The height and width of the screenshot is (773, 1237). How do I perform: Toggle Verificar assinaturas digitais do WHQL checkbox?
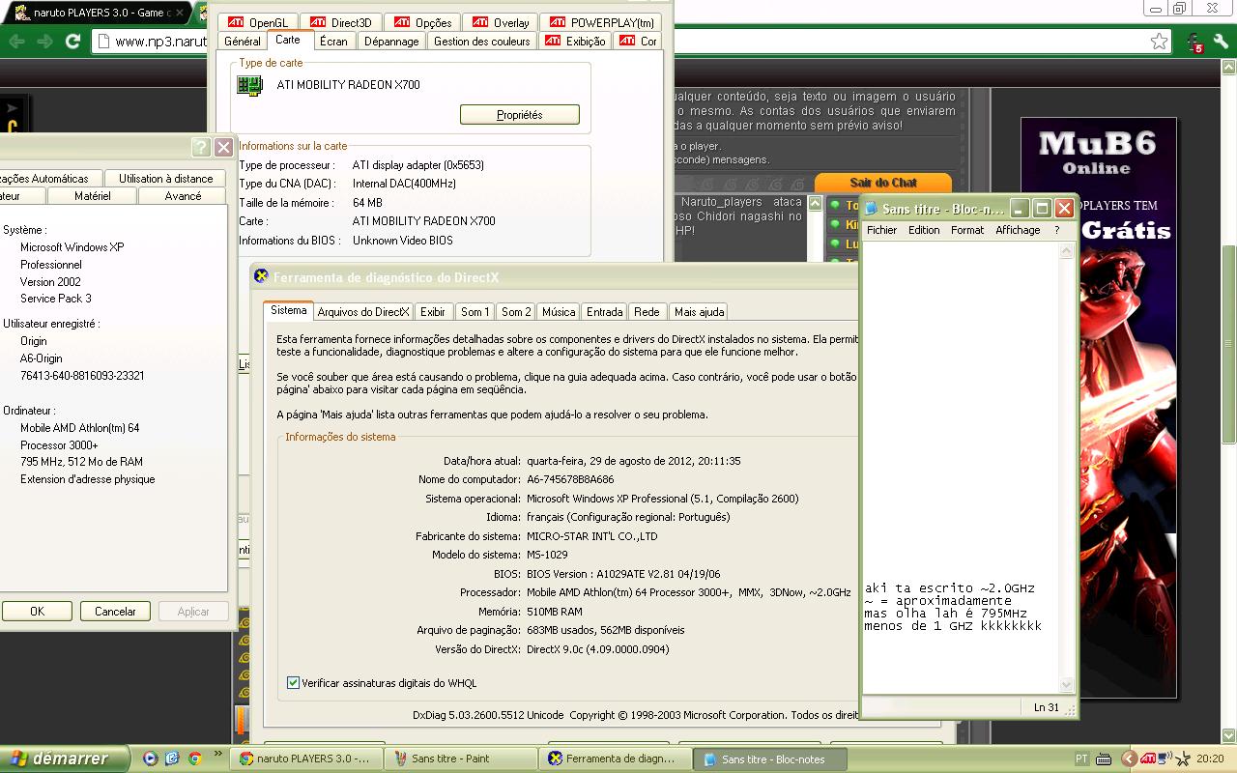pyautogui.click(x=293, y=683)
